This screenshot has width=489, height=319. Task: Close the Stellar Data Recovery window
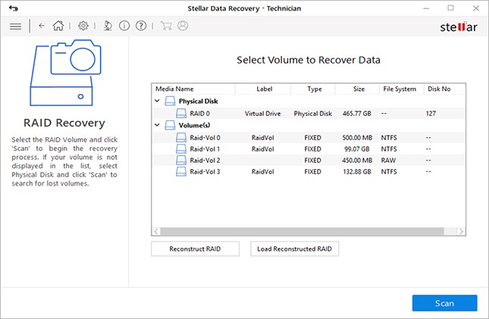click(x=476, y=8)
